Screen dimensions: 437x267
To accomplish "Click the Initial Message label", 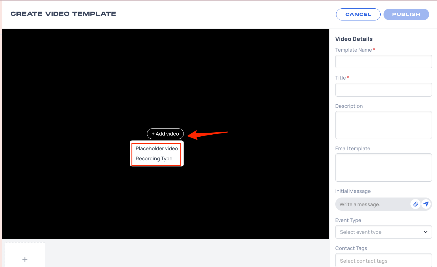I will point(353,191).
